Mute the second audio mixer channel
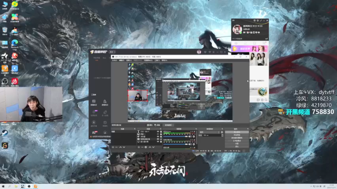The image size is (337, 189). point(190,144)
